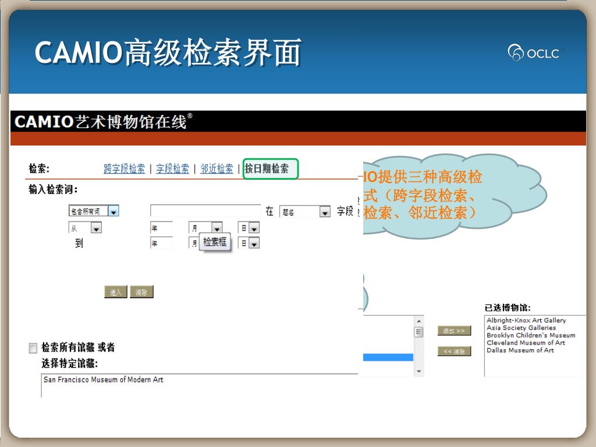
Task: Click the 清除 button beside 进入
Action: tap(141, 292)
